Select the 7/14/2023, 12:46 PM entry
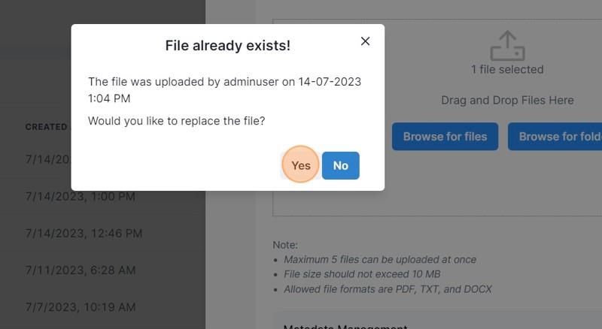 click(84, 233)
